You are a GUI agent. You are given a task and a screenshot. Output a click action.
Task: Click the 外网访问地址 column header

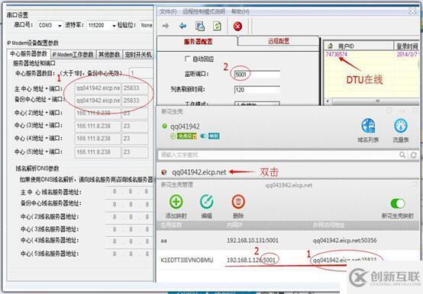click(328, 225)
